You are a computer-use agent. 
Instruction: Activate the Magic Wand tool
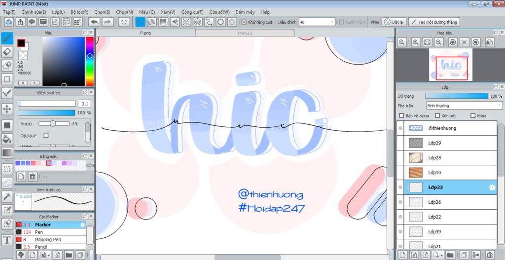7,196
